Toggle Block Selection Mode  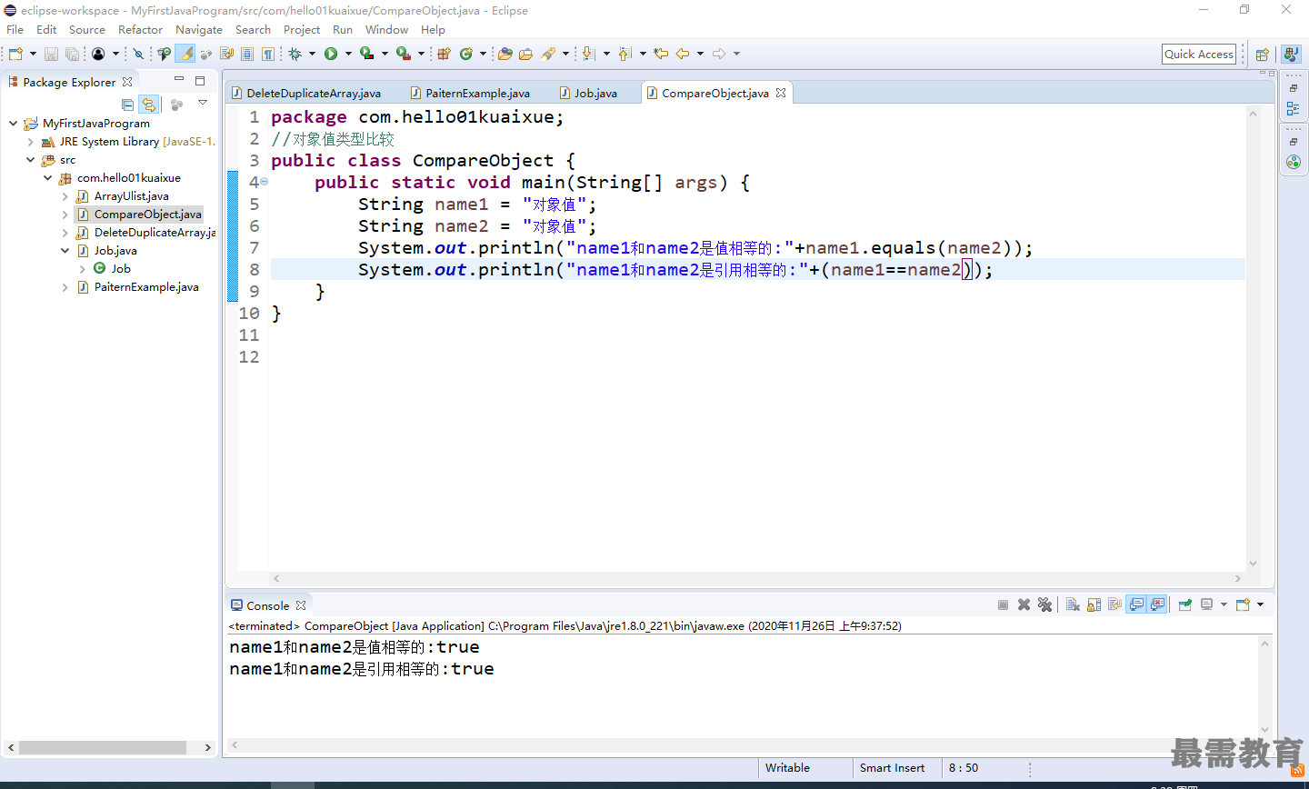click(247, 55)
